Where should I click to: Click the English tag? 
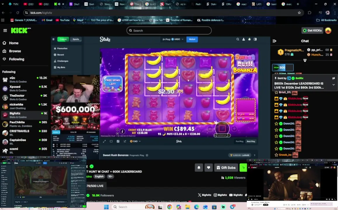99,176
